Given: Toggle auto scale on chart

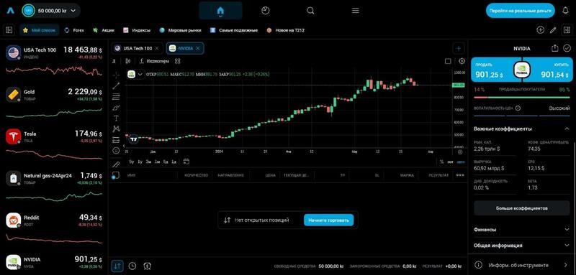Looking at the screenshot, I should 461,162.
